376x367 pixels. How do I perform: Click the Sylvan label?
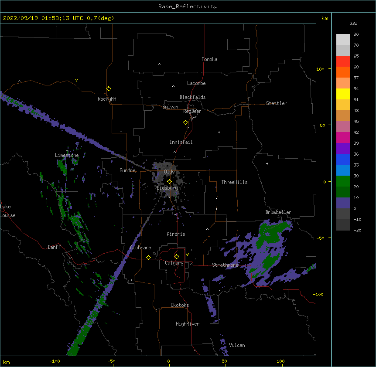[x=170, y=107]
